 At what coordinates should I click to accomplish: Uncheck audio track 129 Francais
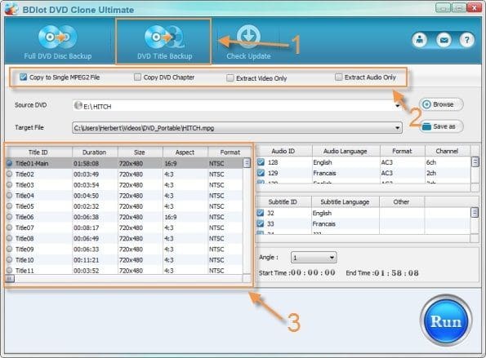261,173
